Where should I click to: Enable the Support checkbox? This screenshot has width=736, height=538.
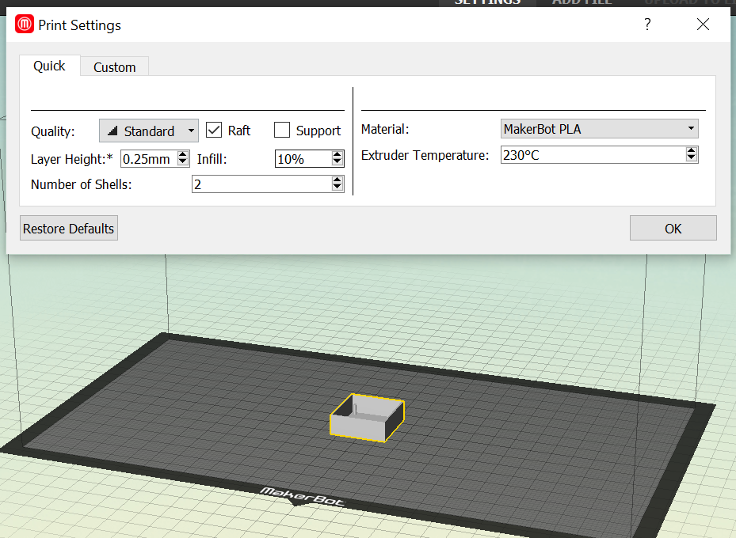(281, 130)
